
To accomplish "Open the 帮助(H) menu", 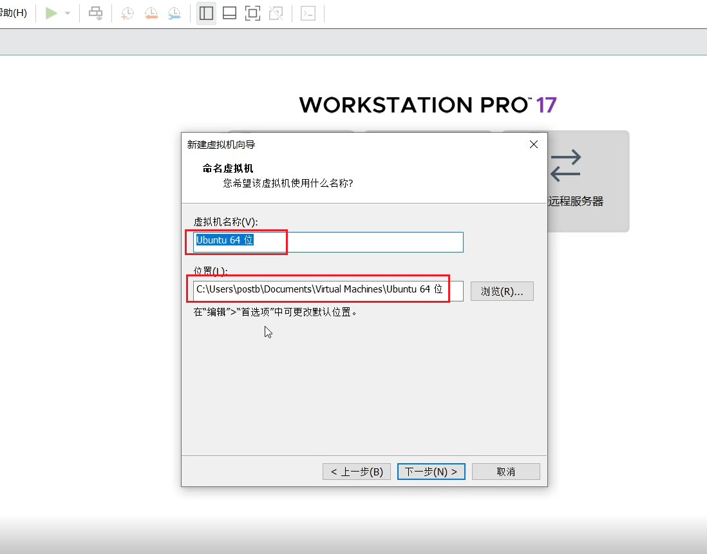I will (x=14, y=13).
